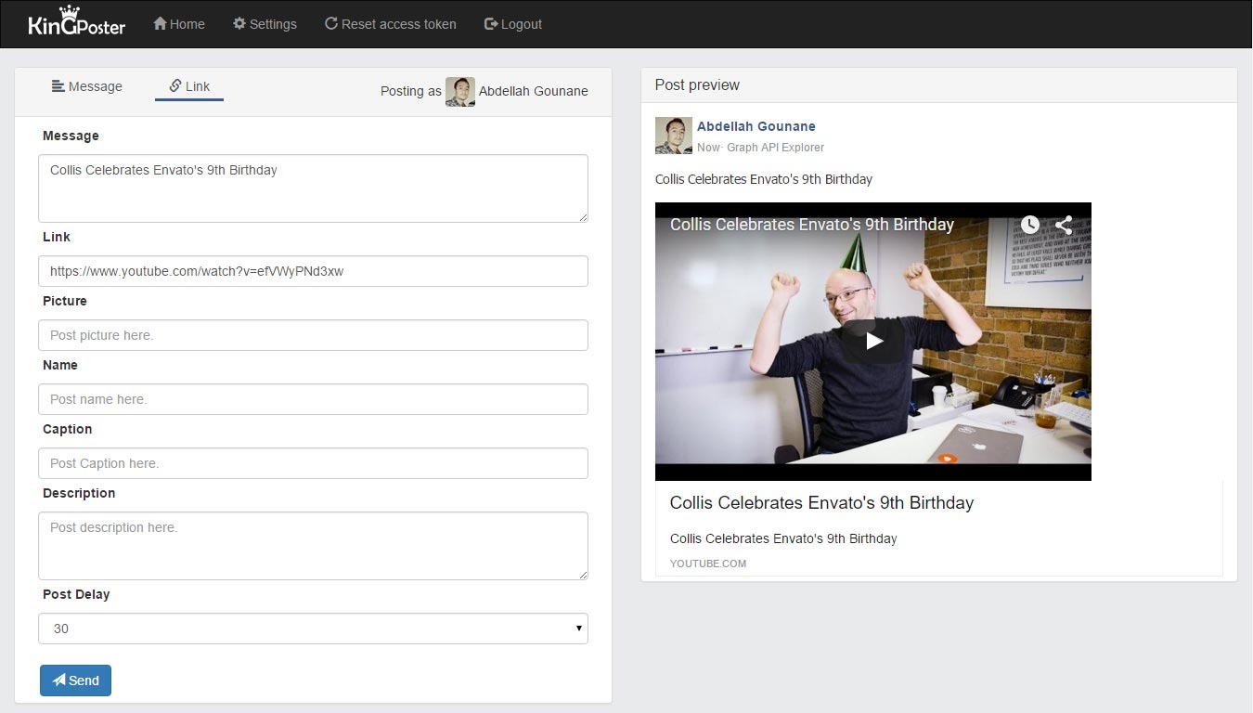Open Abdellah Gounane profile link in preview

tap(756, 126)
